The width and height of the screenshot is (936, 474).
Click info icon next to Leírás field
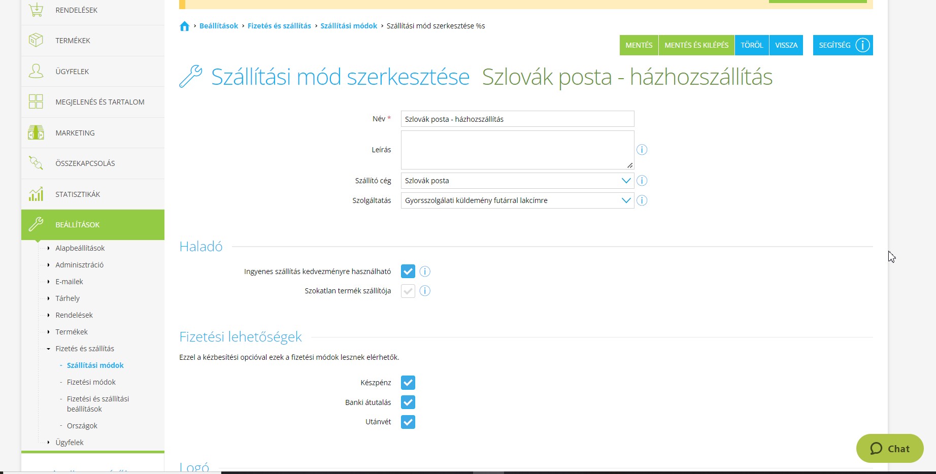point(642,150)
